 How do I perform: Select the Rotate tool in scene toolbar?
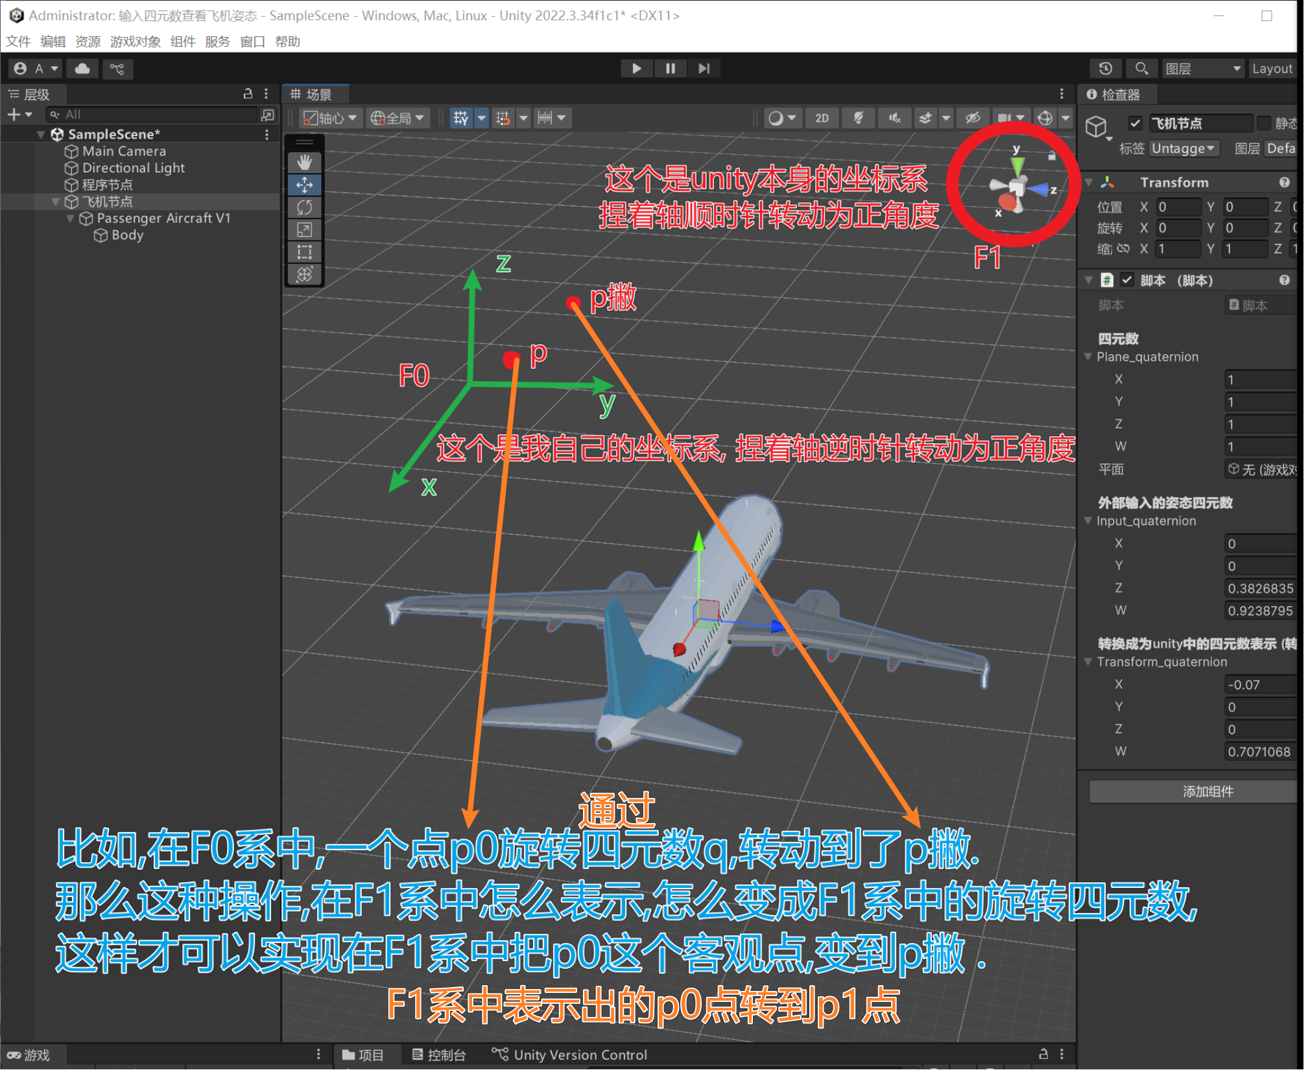click(304, 207)
